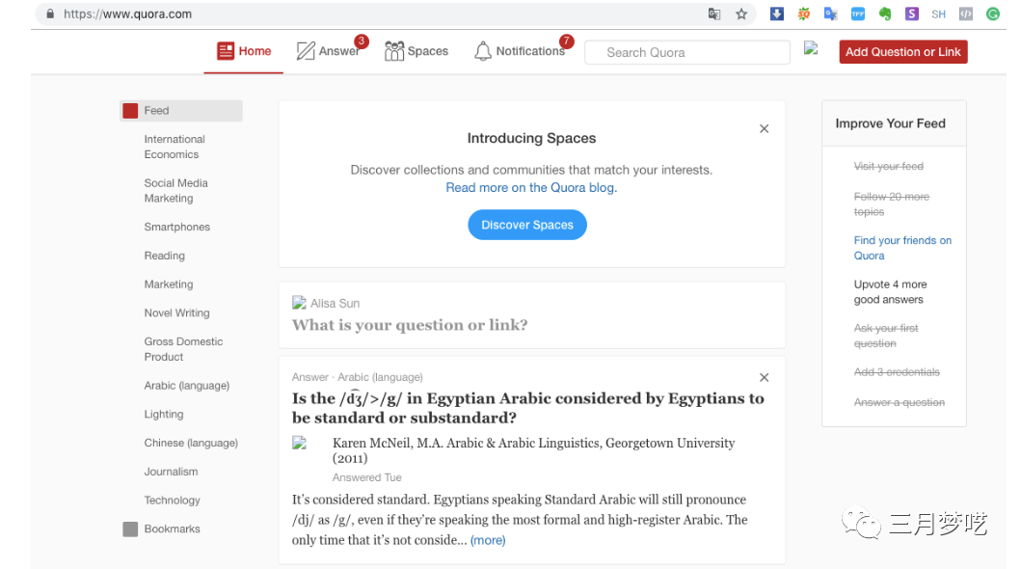Viewport: 1021px width, 569px height.
Task: Select the Arabic (language) topic in the sidebar
Action: tap(187, 386)
